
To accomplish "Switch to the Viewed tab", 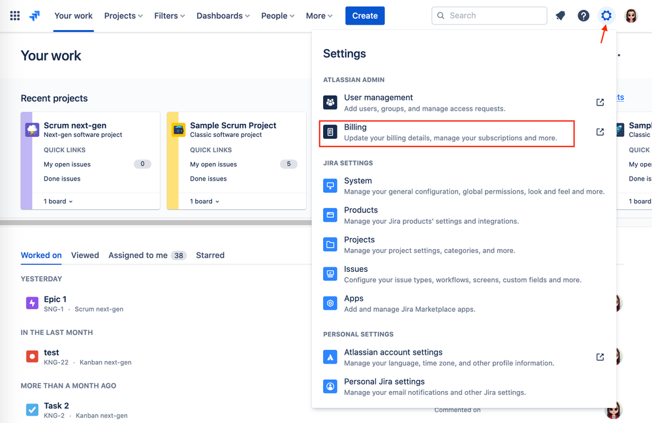I will (85, 255).
